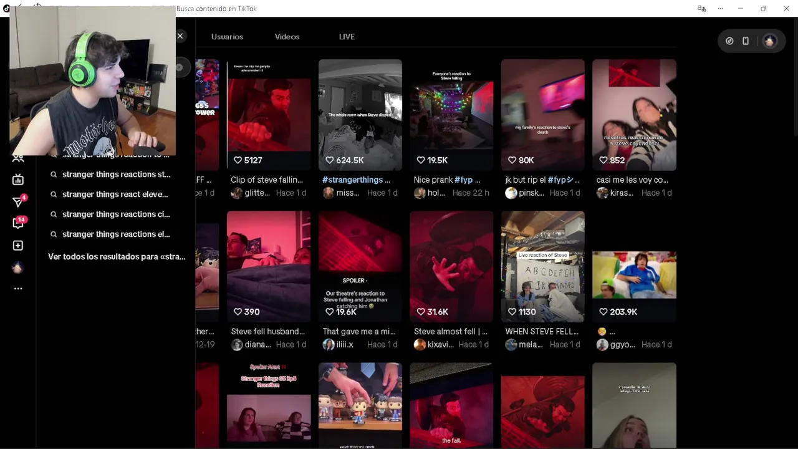
Task: Open the profile avatar in the left sidebar
Action: 18,268
